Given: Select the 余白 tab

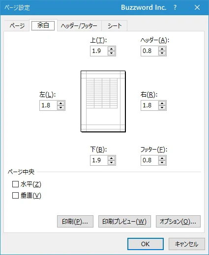Looking at the screenshot, I should pos(43,25).
